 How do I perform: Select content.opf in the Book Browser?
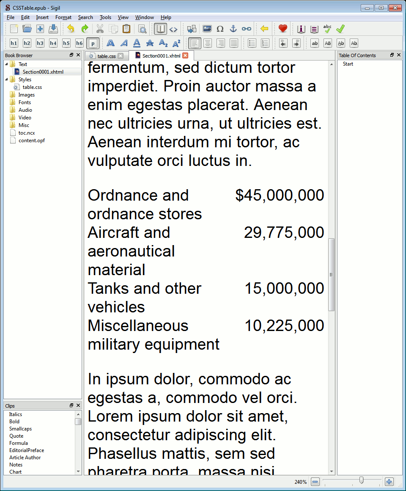pyautogui.click(x=31, y=140)
